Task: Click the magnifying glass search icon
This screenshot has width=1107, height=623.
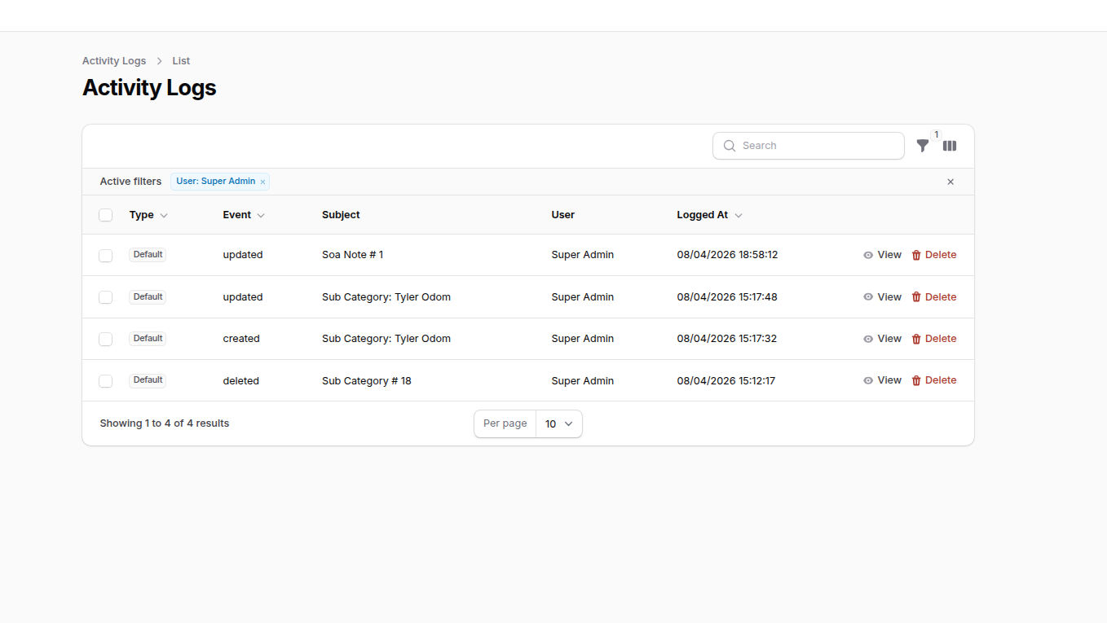Action: (730, 145)
